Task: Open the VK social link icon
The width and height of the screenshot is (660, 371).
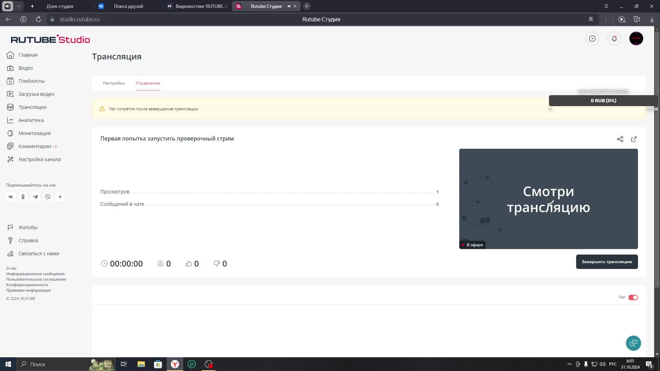Action: click(11, 197)
